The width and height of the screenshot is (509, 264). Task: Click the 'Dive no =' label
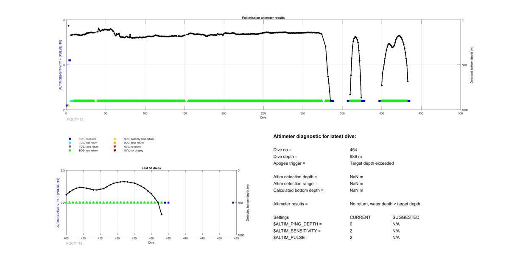coord(282,150)
